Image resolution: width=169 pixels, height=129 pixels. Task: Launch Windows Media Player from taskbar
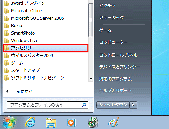tap(72, 122)
